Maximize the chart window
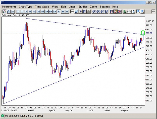This screenshot has width=157, height=119. point(150,2)
